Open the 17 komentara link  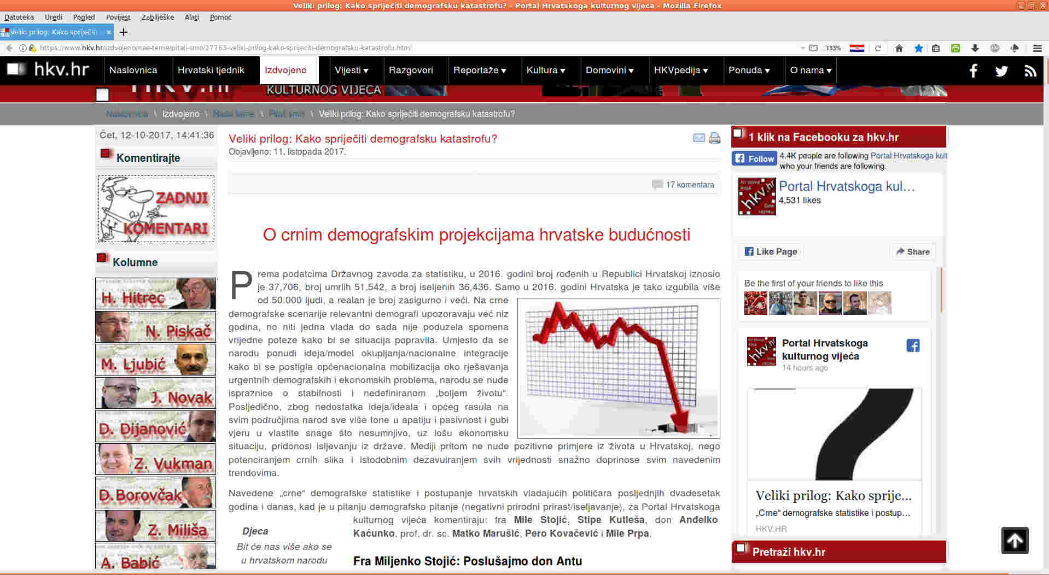tap(690, 185)
